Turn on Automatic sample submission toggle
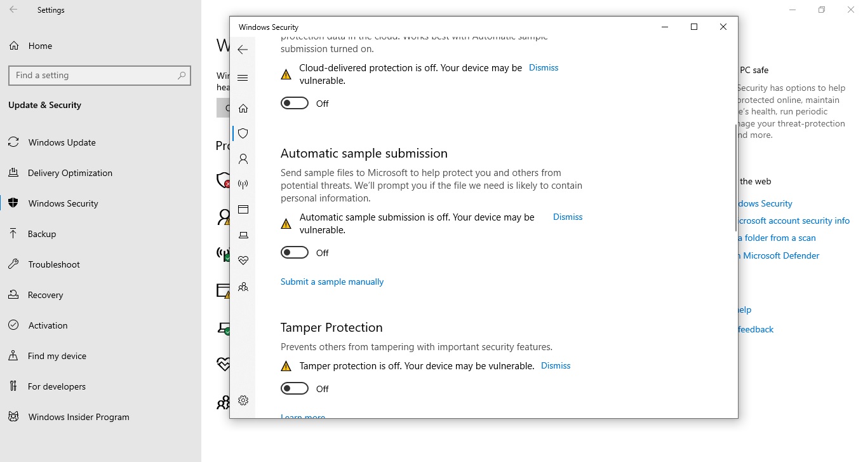The image size is (863, 462). pos(295,253)
